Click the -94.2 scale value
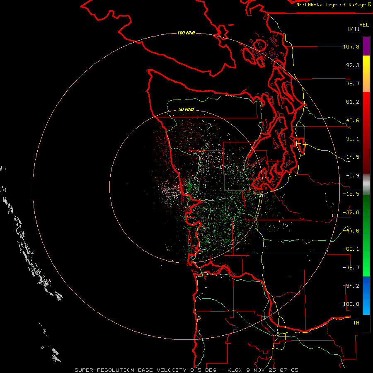This screenshot has height=373, width=373. pos(351,286)
